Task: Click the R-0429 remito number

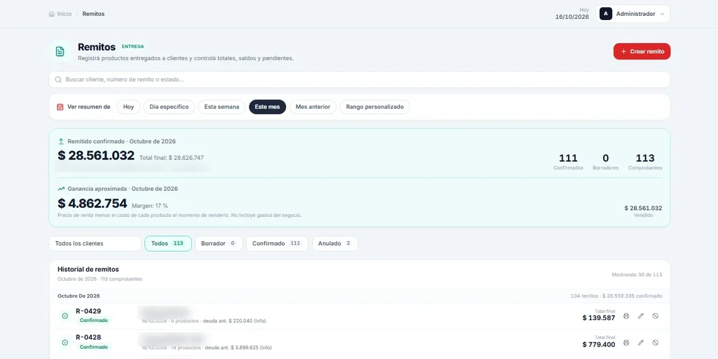Action: pyautogui.click(x=88, y=311)
